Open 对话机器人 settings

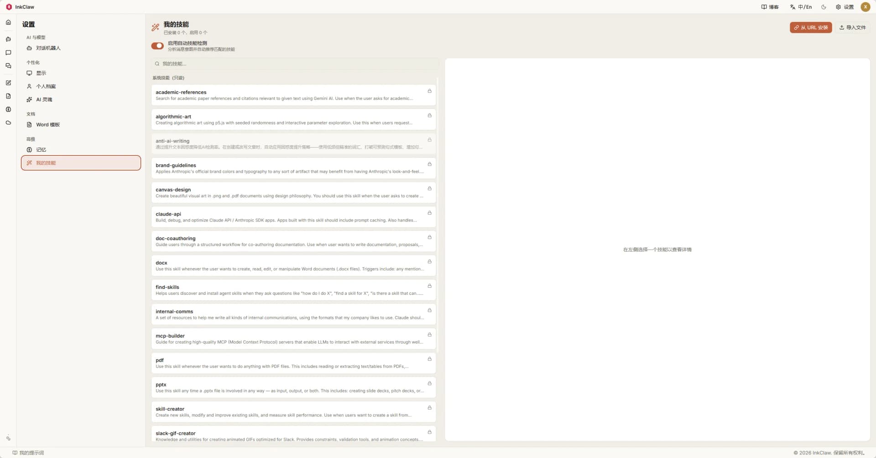[81, 48]
